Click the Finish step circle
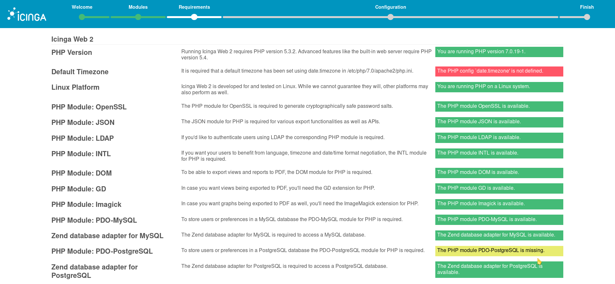Image resolution: width=615 pixels, height=284 pixels. click(587, 17)
